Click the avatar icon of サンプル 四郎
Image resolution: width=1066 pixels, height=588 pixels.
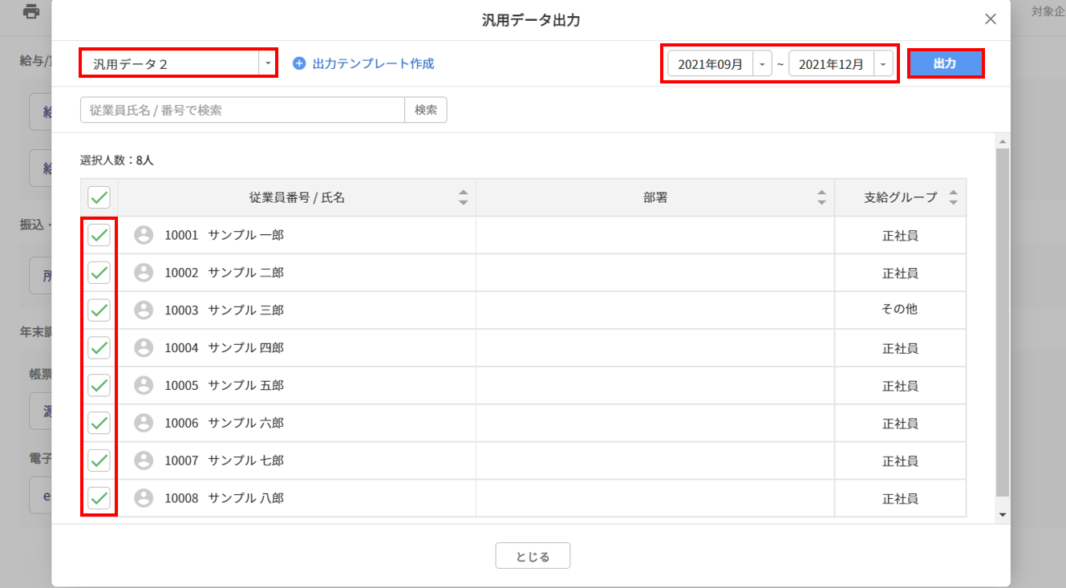pos(144,347)
